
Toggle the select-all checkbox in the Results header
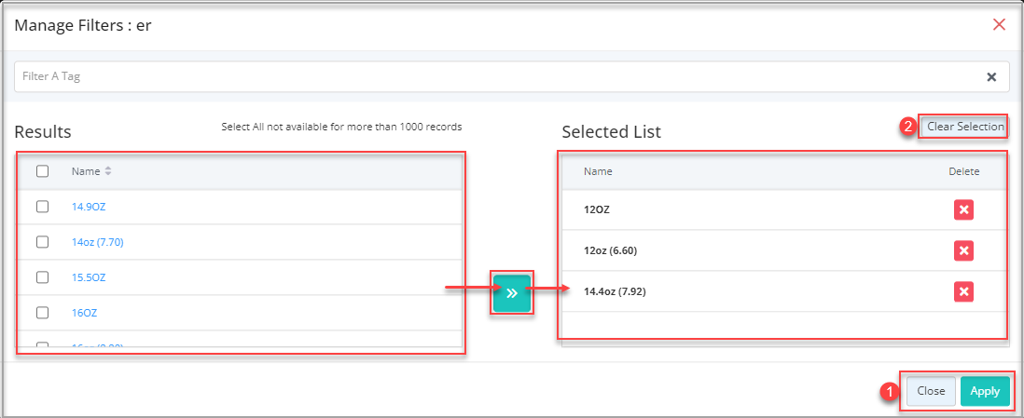click(43, 171)
